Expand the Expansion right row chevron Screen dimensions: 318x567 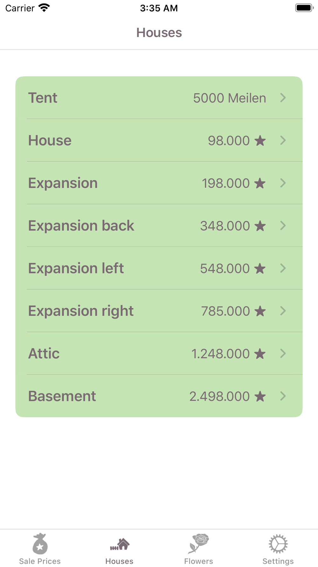(x=283, y=311)
